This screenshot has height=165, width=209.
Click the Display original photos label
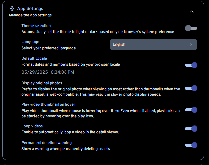(42, 83)
